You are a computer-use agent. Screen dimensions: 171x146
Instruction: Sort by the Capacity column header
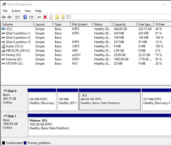pyautogui.click(x=125, y=24)
